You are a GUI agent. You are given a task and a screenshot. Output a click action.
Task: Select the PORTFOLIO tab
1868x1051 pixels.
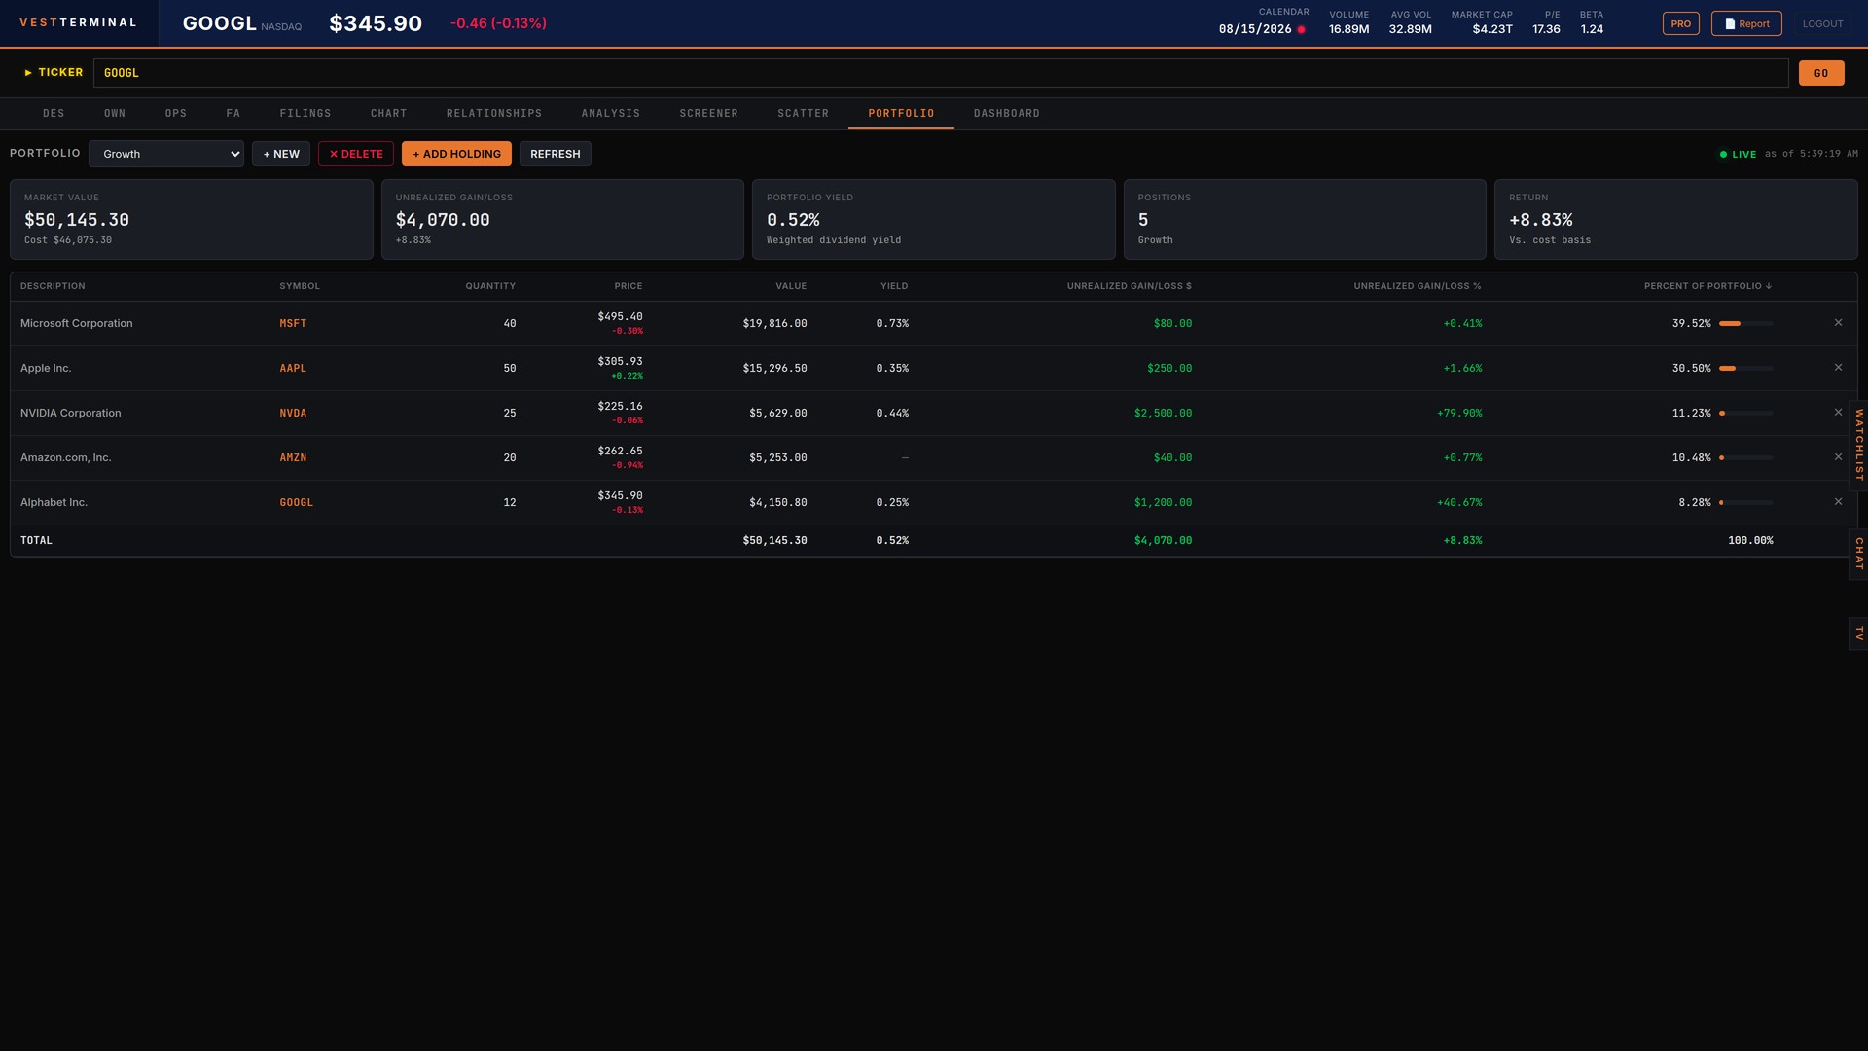[x=901, y=114]
